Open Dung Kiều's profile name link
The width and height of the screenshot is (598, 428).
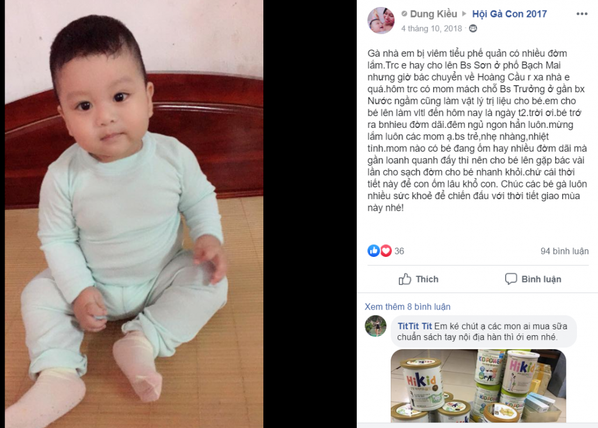tap(433, 14)
